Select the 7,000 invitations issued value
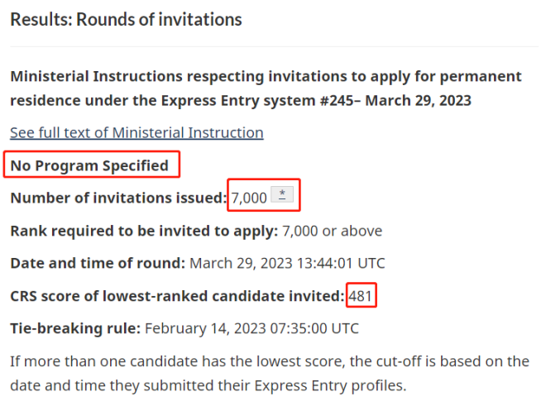 tap(249, 198)
